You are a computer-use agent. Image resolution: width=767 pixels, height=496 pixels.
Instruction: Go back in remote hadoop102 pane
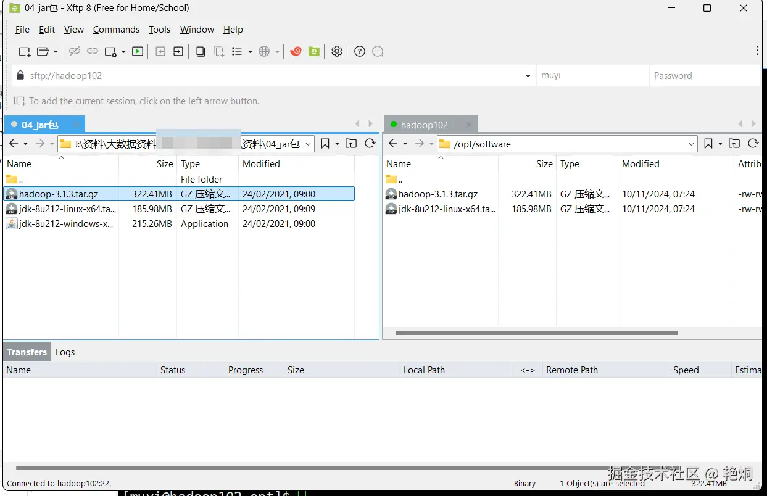tap(393, 144)
